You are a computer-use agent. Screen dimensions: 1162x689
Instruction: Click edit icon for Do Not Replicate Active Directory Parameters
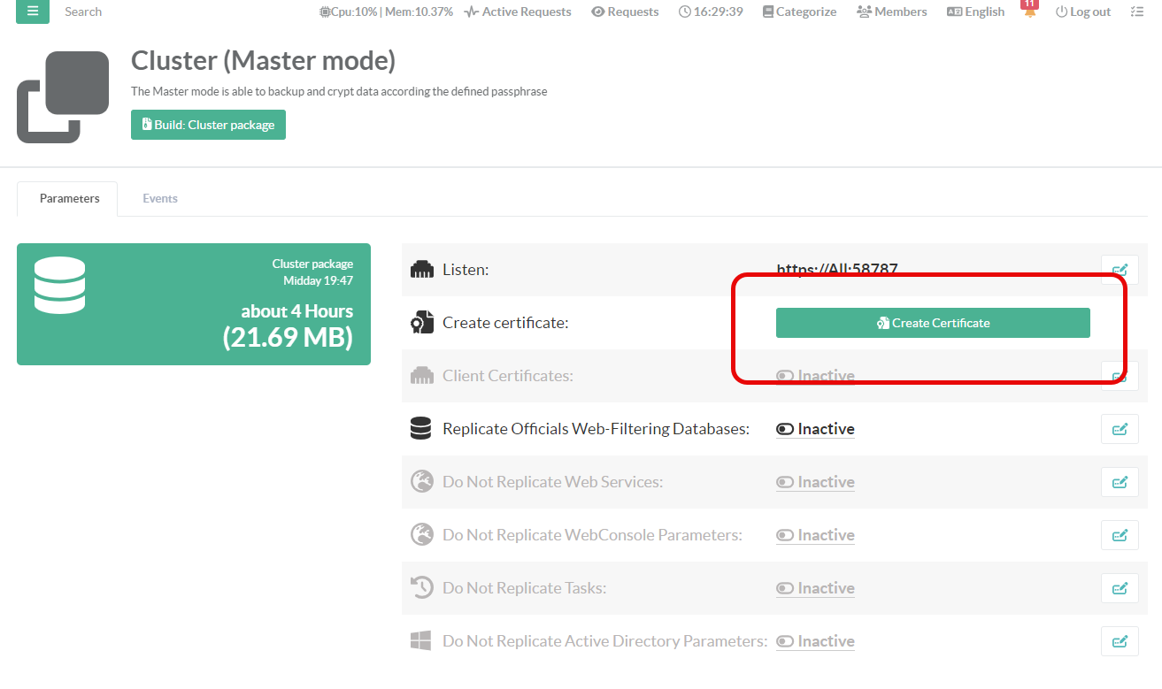pyautogui.click(x=1120, y=641)
